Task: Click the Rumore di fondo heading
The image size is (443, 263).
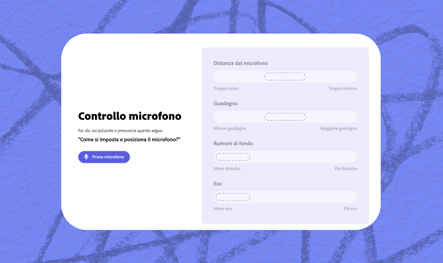Action: coord(233,143)
